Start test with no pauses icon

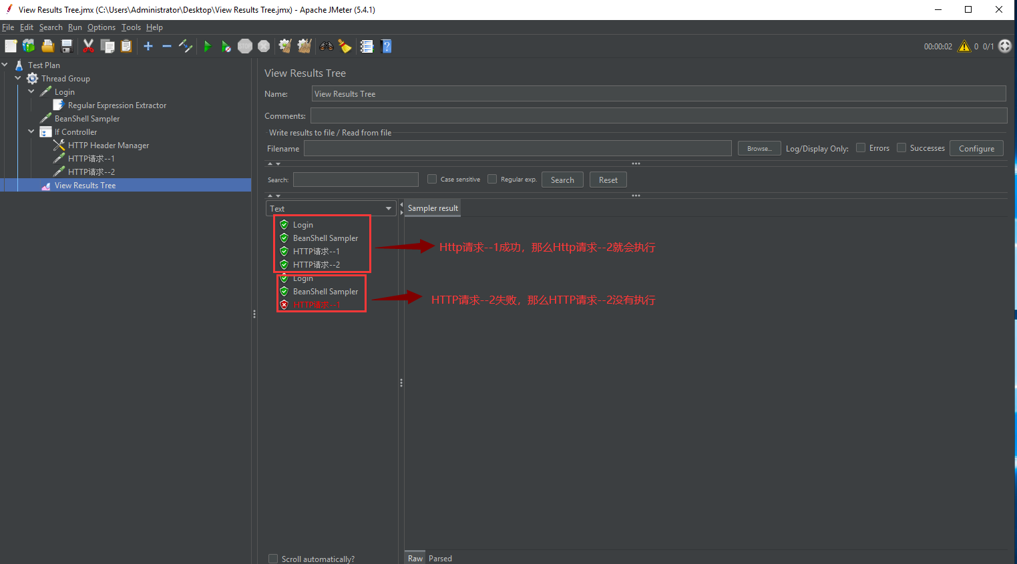point(226,46)
